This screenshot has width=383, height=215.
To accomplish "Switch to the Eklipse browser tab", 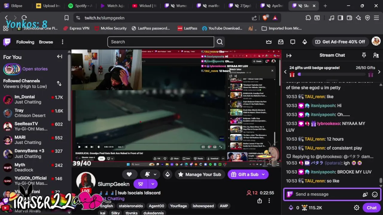I will coord(15,6).
